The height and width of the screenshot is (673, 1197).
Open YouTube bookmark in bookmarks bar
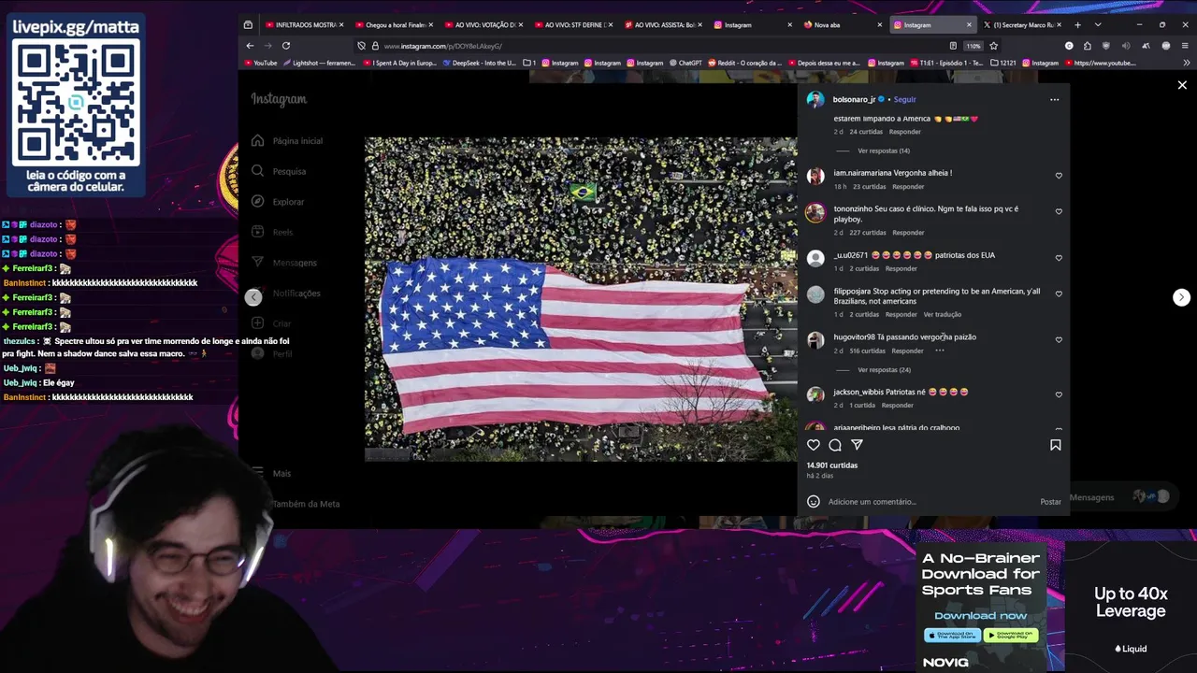coord(261,64)
